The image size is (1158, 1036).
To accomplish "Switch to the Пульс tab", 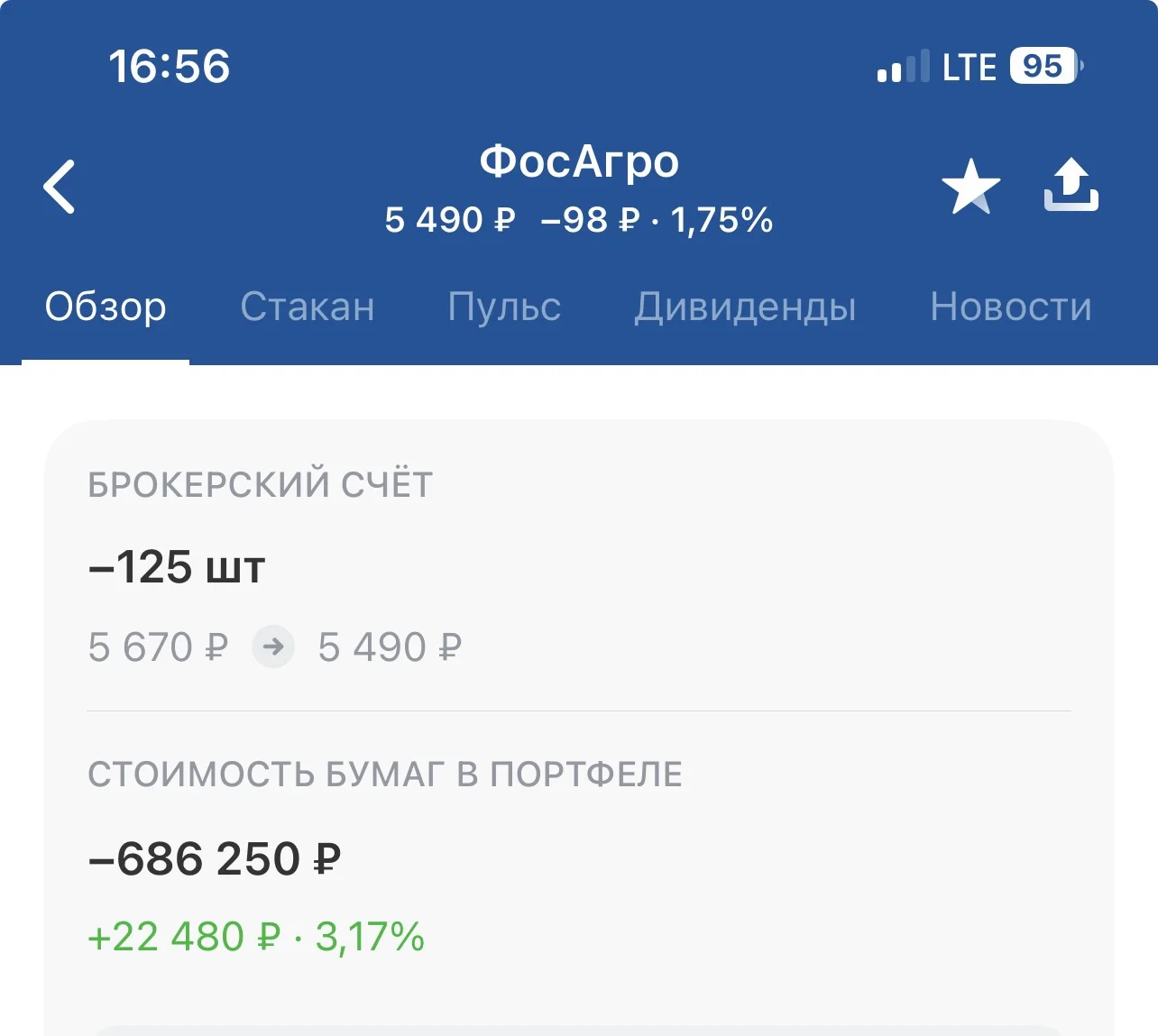I will 505,307.
